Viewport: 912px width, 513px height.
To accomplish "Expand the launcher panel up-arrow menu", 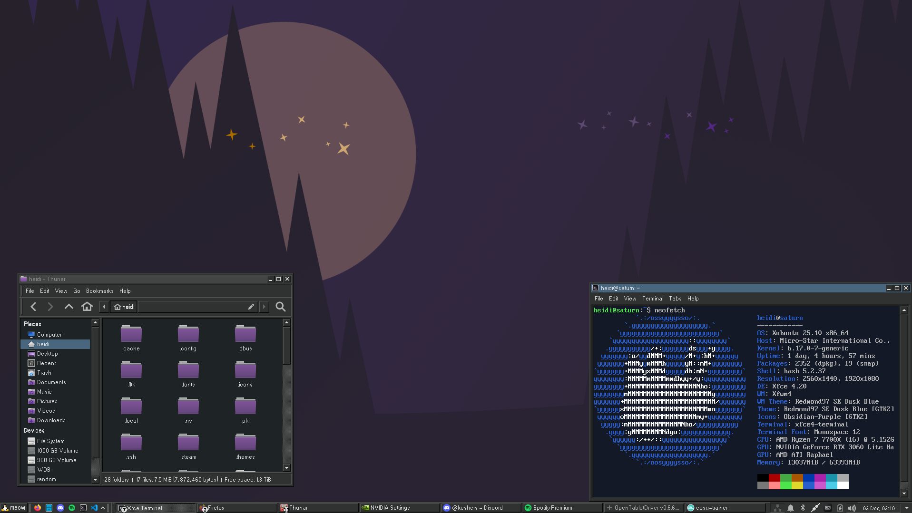I will [x=103, y=508].
